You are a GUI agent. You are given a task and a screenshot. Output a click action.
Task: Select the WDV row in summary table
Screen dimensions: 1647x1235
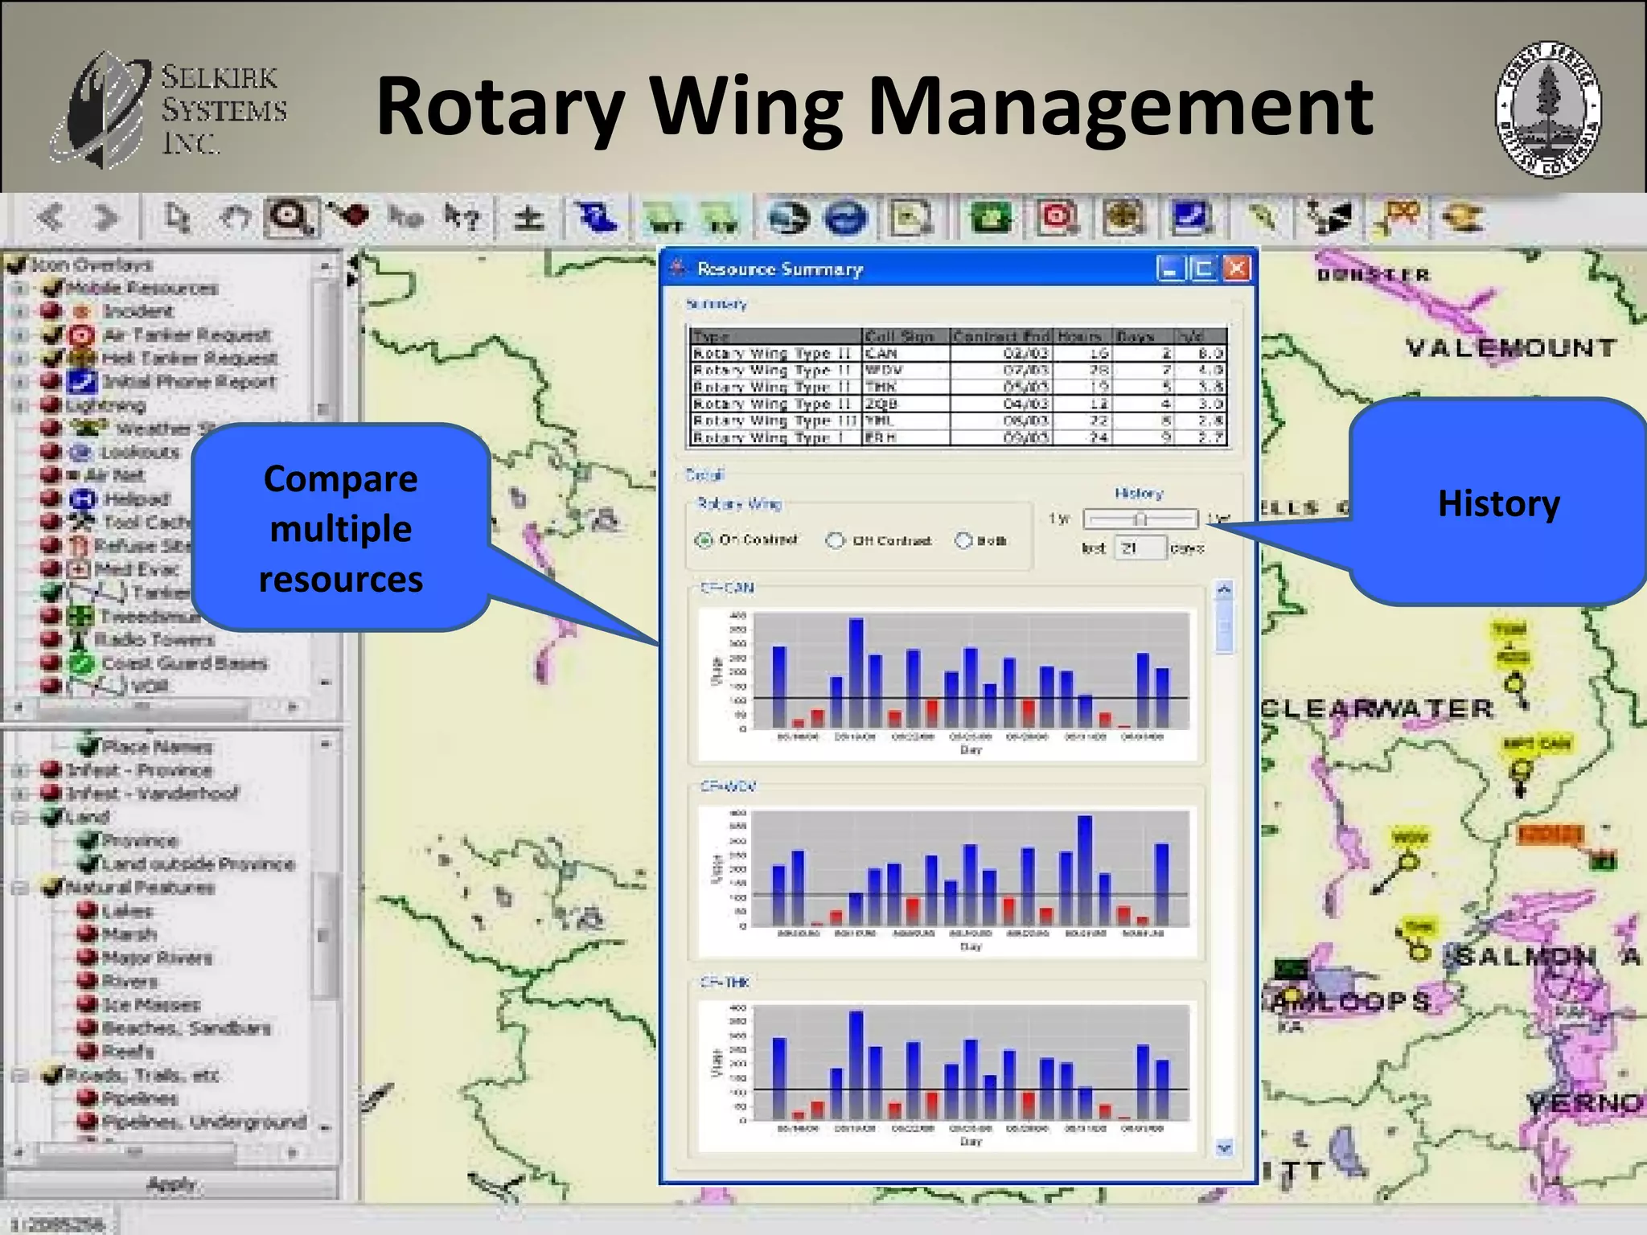(958, 370)
